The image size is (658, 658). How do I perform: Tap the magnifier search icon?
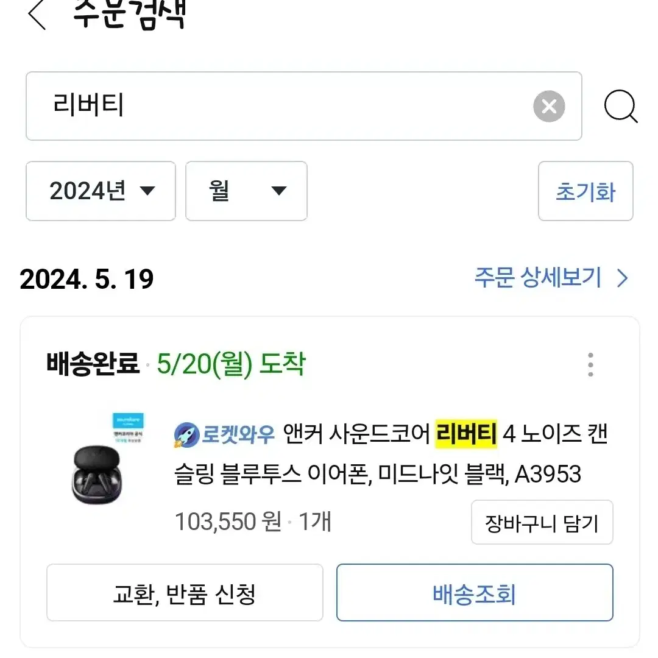[621, 106]
